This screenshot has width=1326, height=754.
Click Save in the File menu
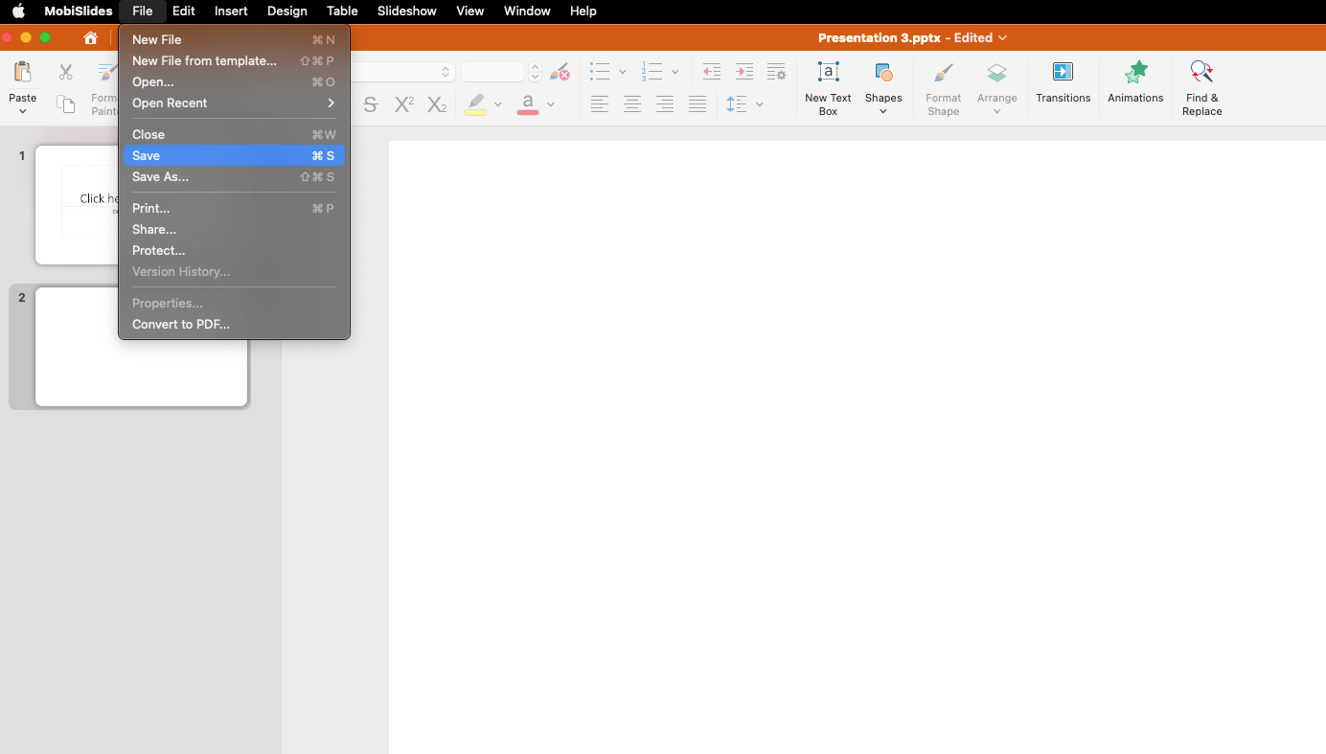pyautogui.click(x=234, y=155)
